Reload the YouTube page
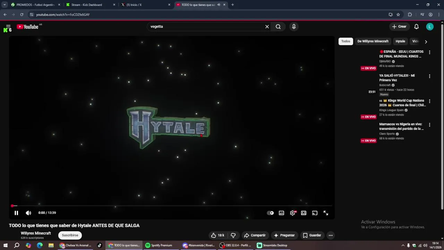Viewport: 444px width, 250px height. tap(22, 15)
